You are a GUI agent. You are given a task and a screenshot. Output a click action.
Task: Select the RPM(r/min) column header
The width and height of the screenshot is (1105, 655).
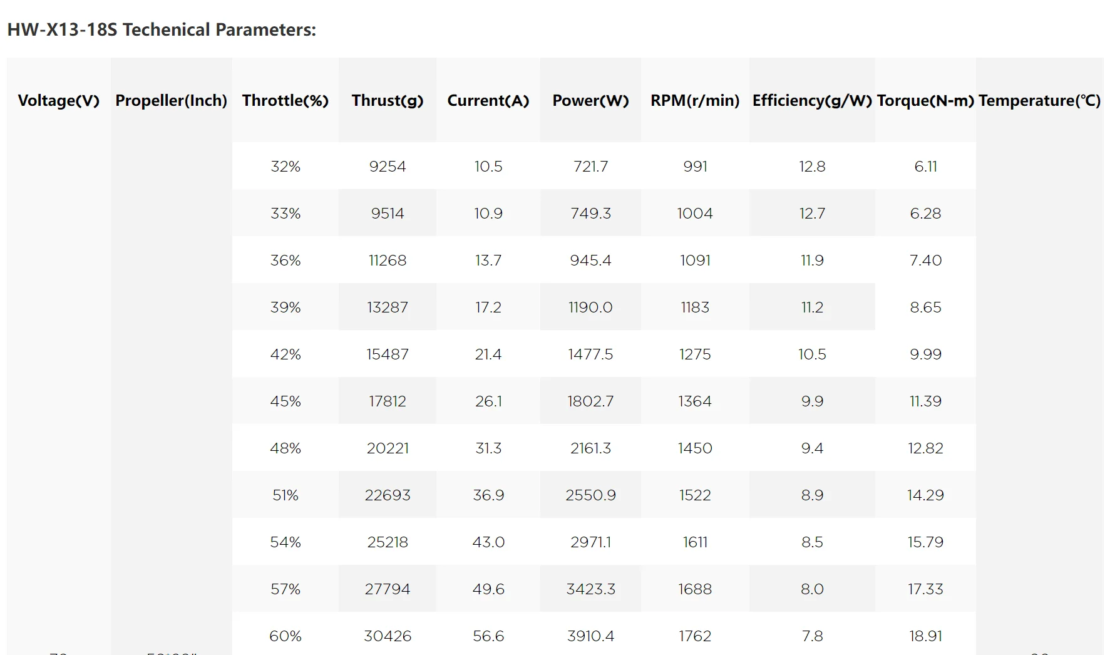pos(695,100)
